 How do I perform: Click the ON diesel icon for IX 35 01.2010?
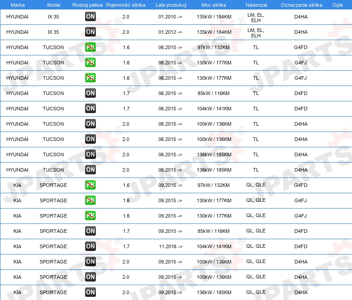point(90,16)
